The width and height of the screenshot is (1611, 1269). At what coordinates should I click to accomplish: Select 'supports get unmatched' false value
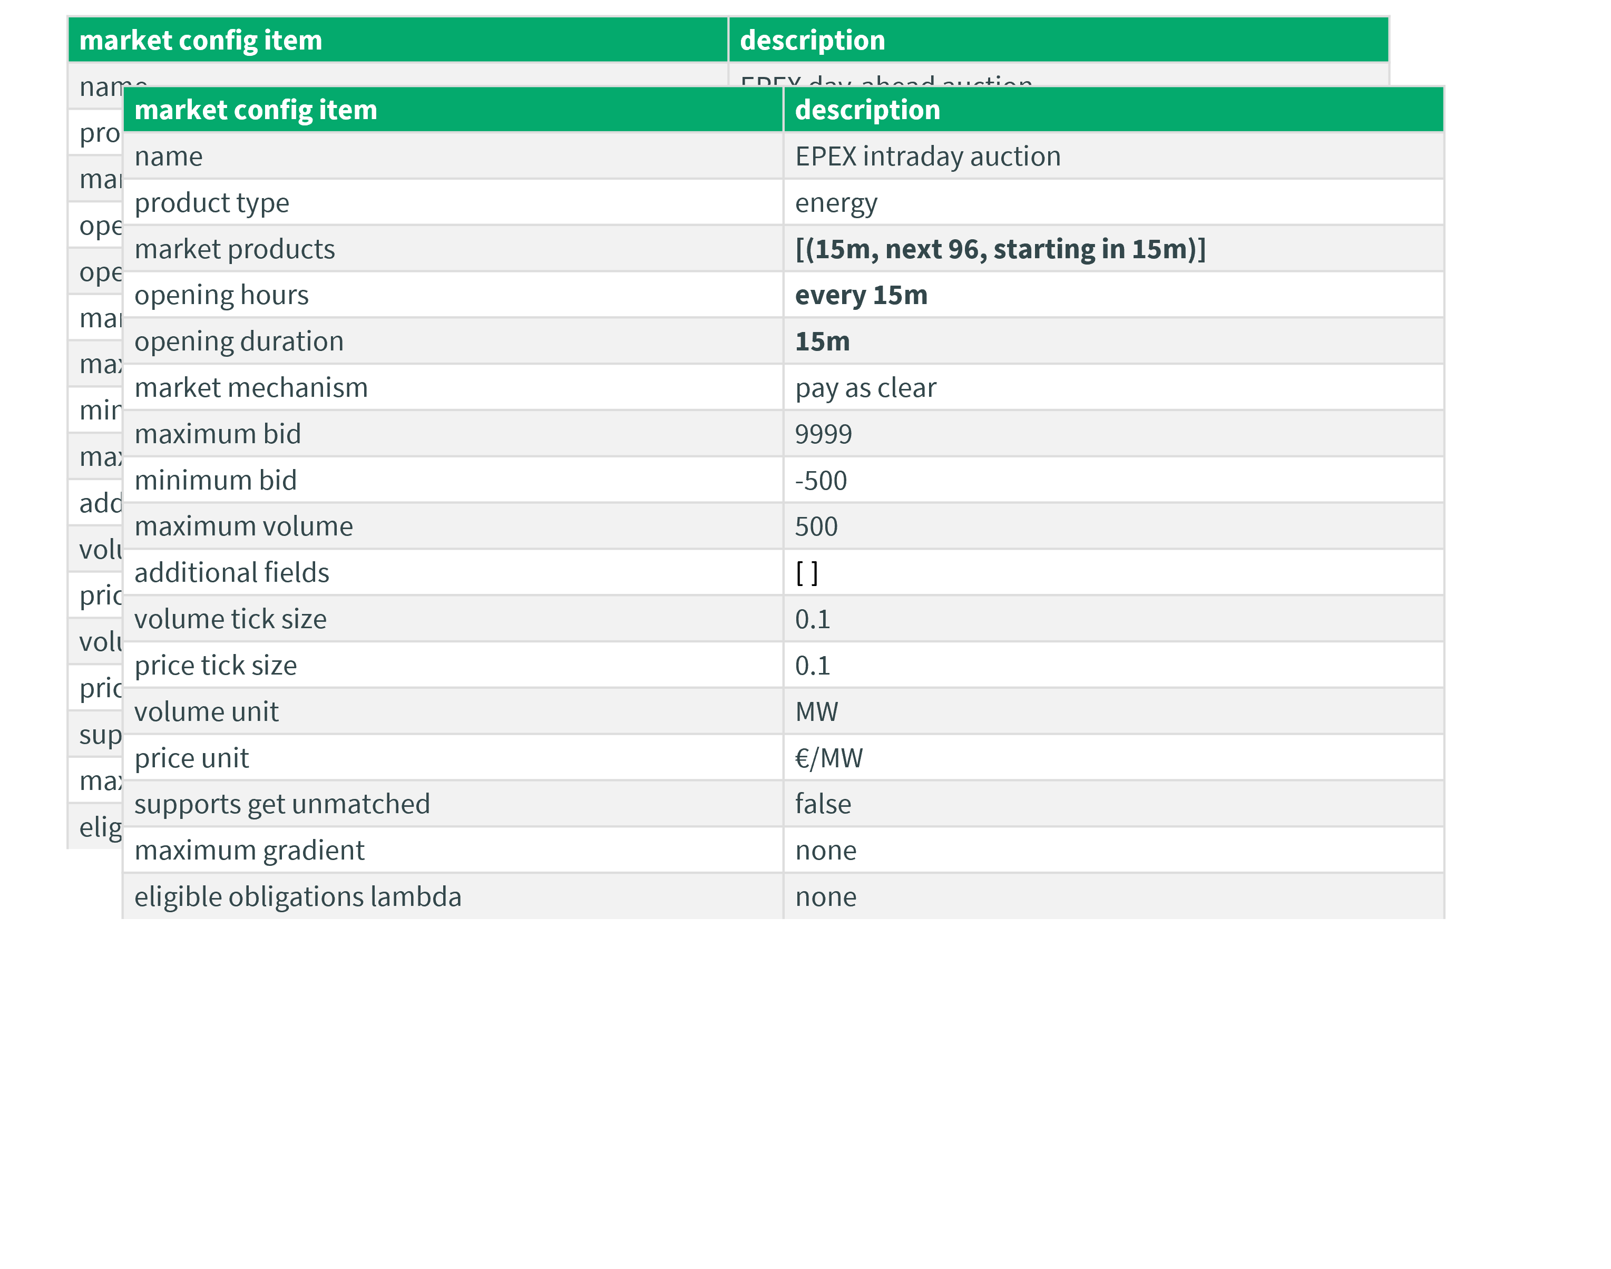(x=823, y=804)
